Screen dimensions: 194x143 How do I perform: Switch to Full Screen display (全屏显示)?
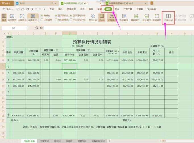[x=22, y=16]
